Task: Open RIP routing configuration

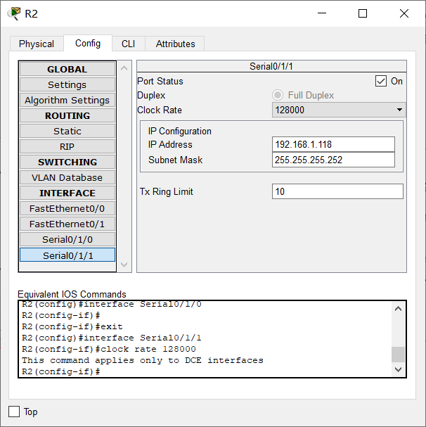Action: [x=67, y=147]
